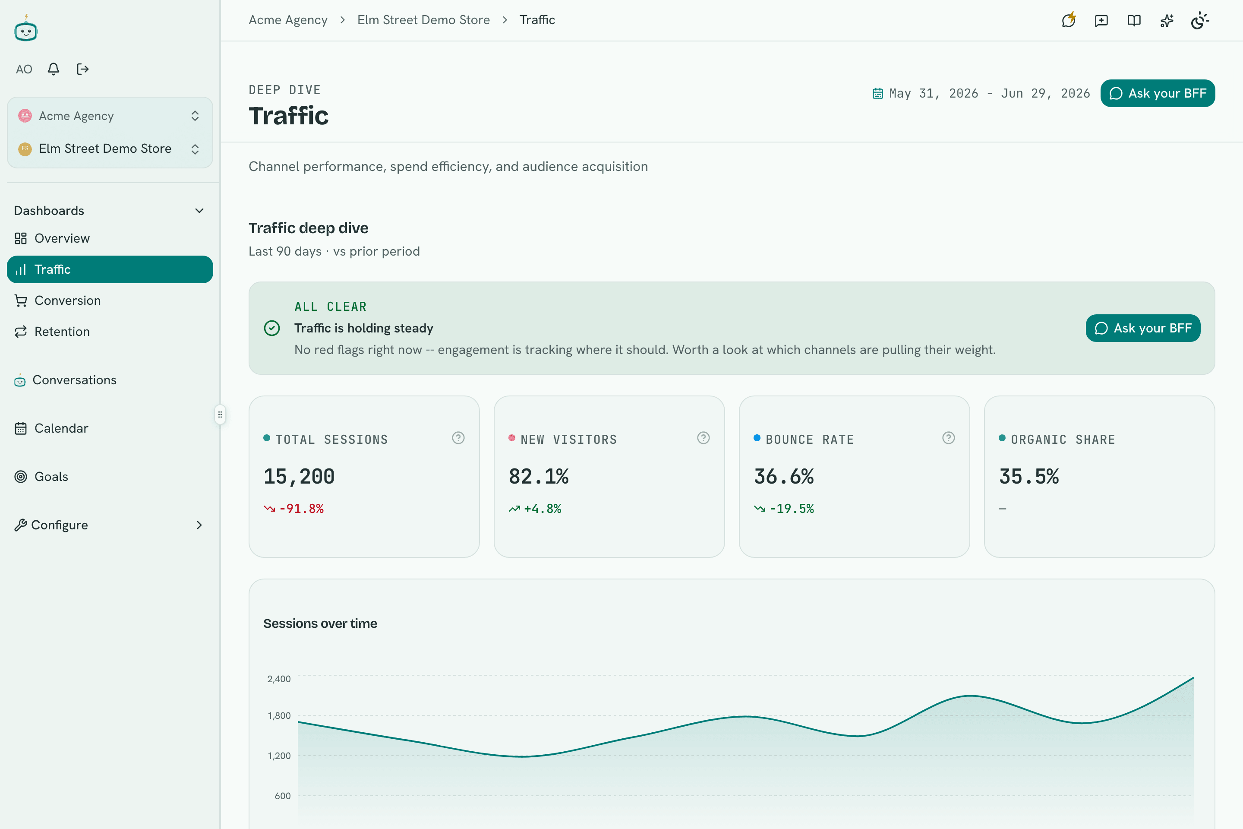Open the Retention dashboard
The width and height of the screenshot is (1243, 829).
110,332
